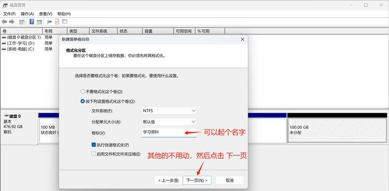Click the Forward arrow toolbar icon
The width and height of the screenshot is (389, 191).
click(11, 22)
